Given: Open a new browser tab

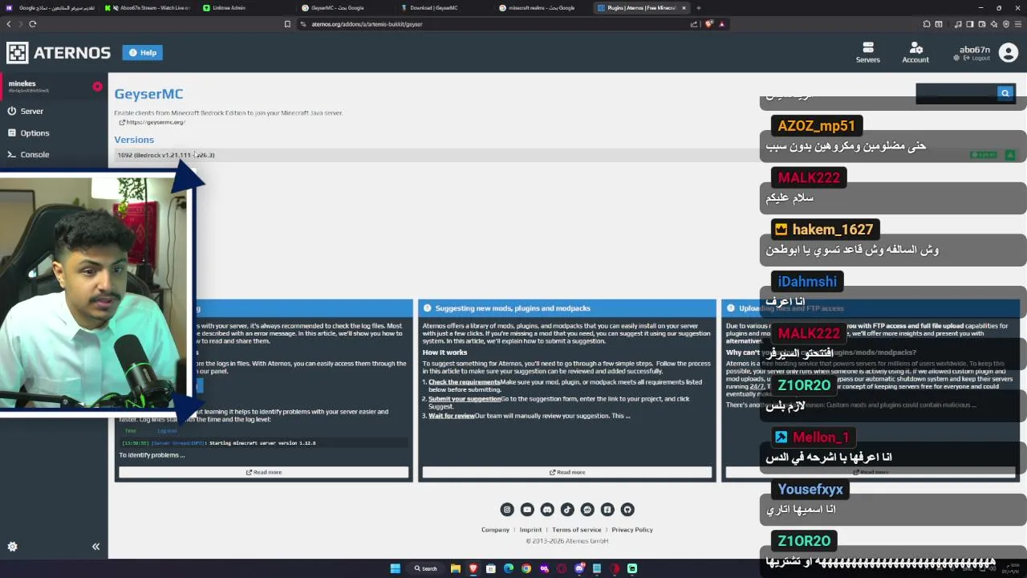Looking at the screenshot, I should [698, 8].
